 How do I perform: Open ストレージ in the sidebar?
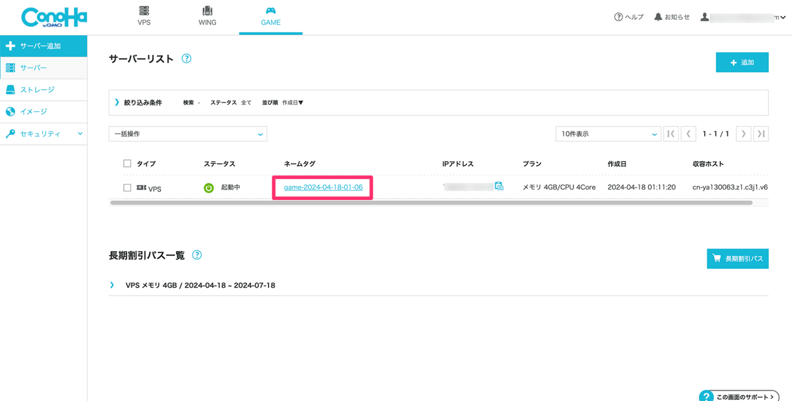[43, 90]
